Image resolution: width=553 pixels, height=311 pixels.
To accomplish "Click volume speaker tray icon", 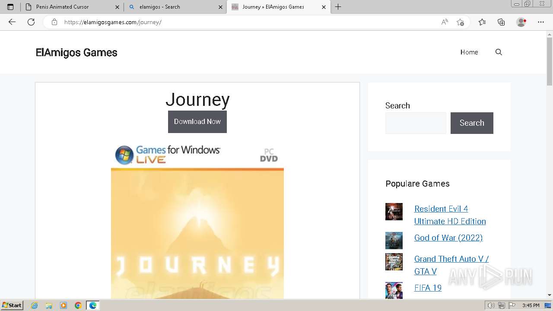I will coord(491,305).
